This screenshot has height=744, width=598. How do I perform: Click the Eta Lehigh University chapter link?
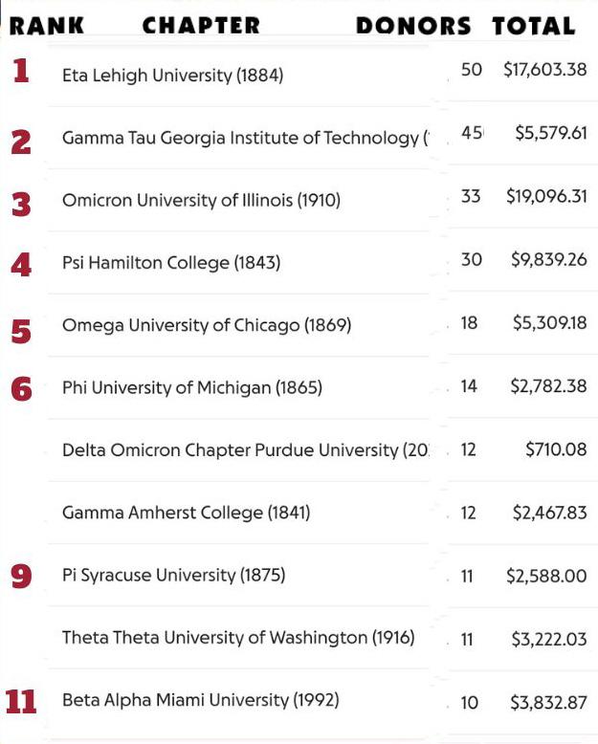(x=172, y=75)
